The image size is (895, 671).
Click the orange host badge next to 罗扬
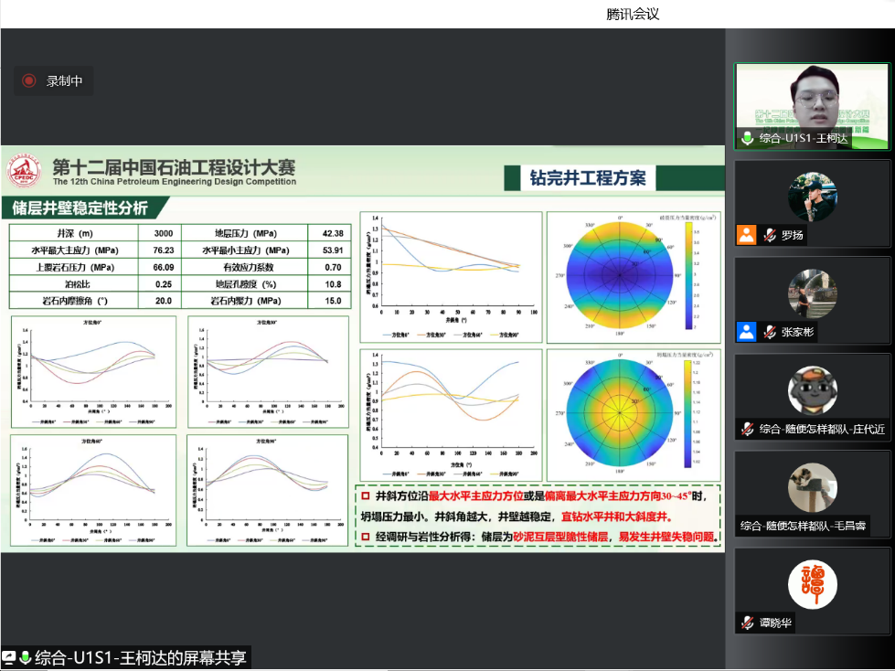point(747,235)
